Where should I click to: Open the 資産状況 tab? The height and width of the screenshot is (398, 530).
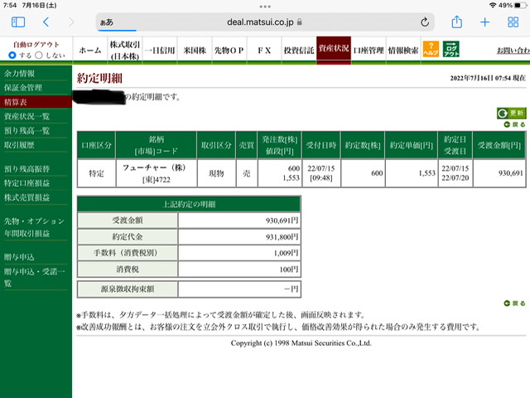pyautogui.click(x=334, y=50)
